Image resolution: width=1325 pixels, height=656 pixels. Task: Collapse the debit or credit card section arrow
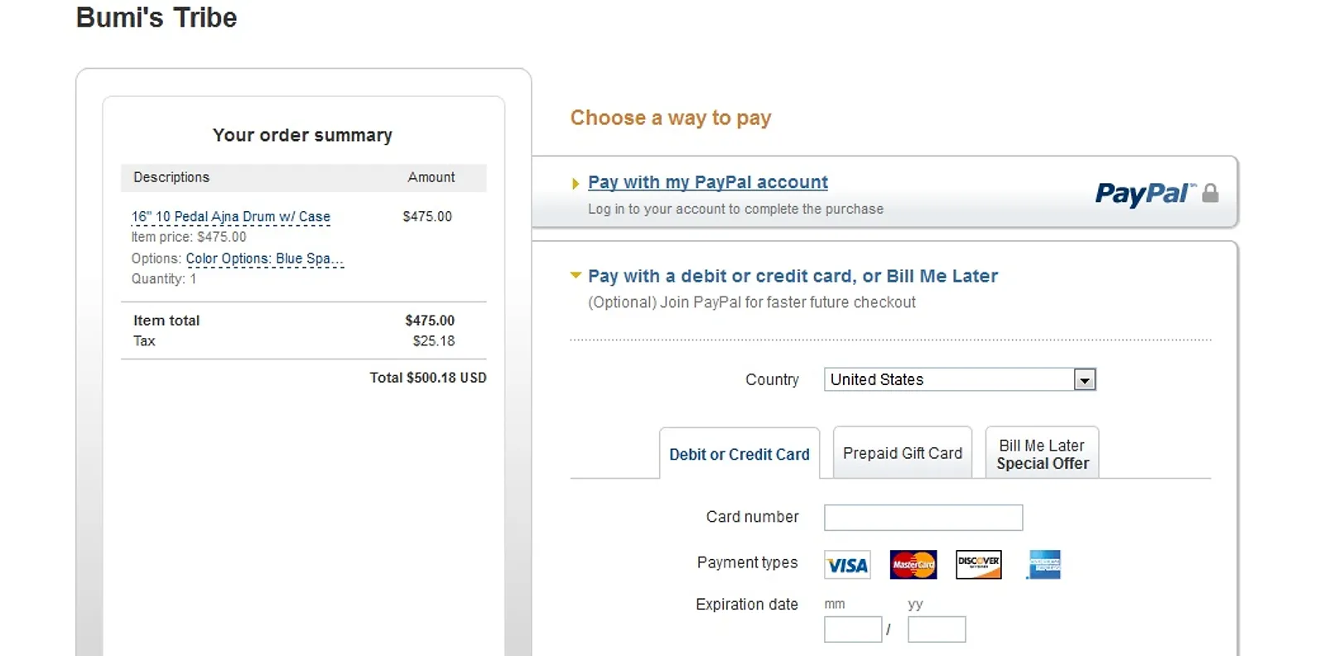click(576, 275)
